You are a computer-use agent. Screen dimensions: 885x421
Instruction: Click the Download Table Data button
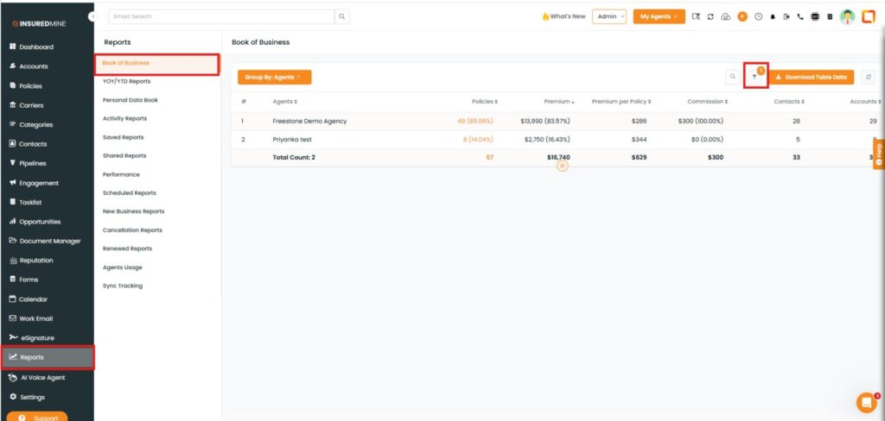coord(812,77)
